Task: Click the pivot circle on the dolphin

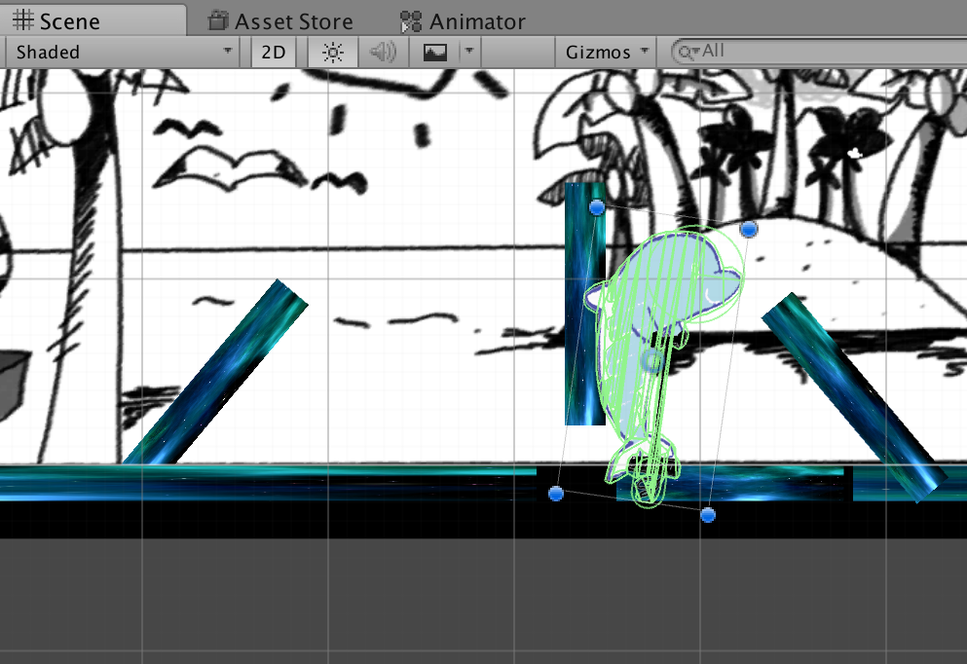Action: pos(651,361)
